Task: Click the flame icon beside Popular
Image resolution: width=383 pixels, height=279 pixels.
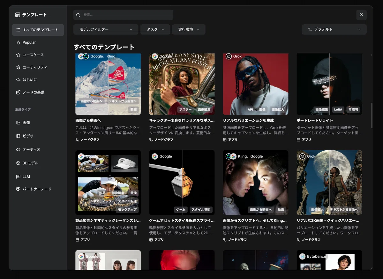Action: (x=18, y=42)
